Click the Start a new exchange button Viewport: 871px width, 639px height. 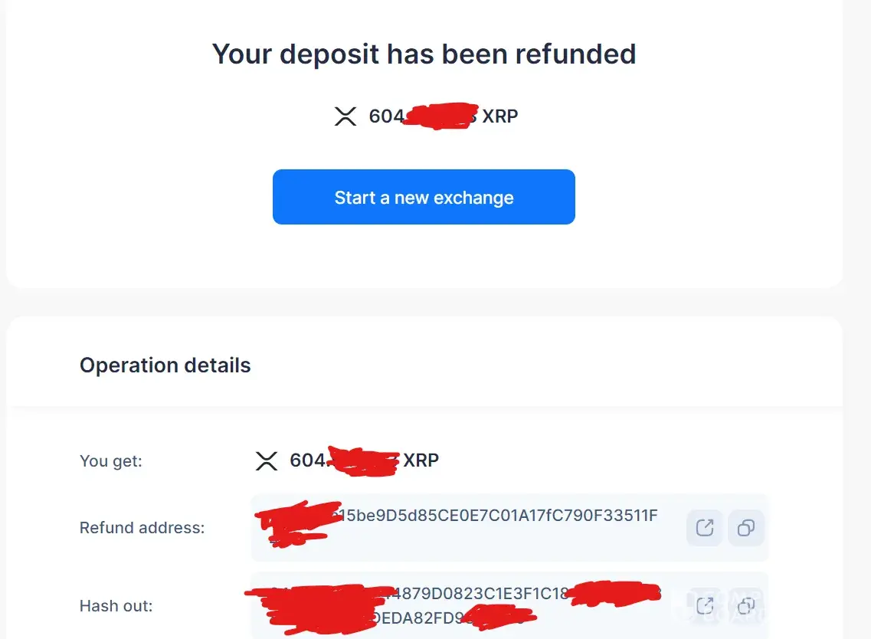424,197
